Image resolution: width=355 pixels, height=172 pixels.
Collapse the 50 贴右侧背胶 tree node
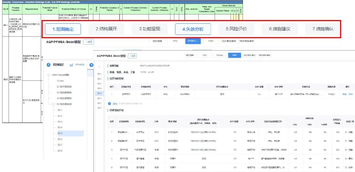click(x=54, y=104)
